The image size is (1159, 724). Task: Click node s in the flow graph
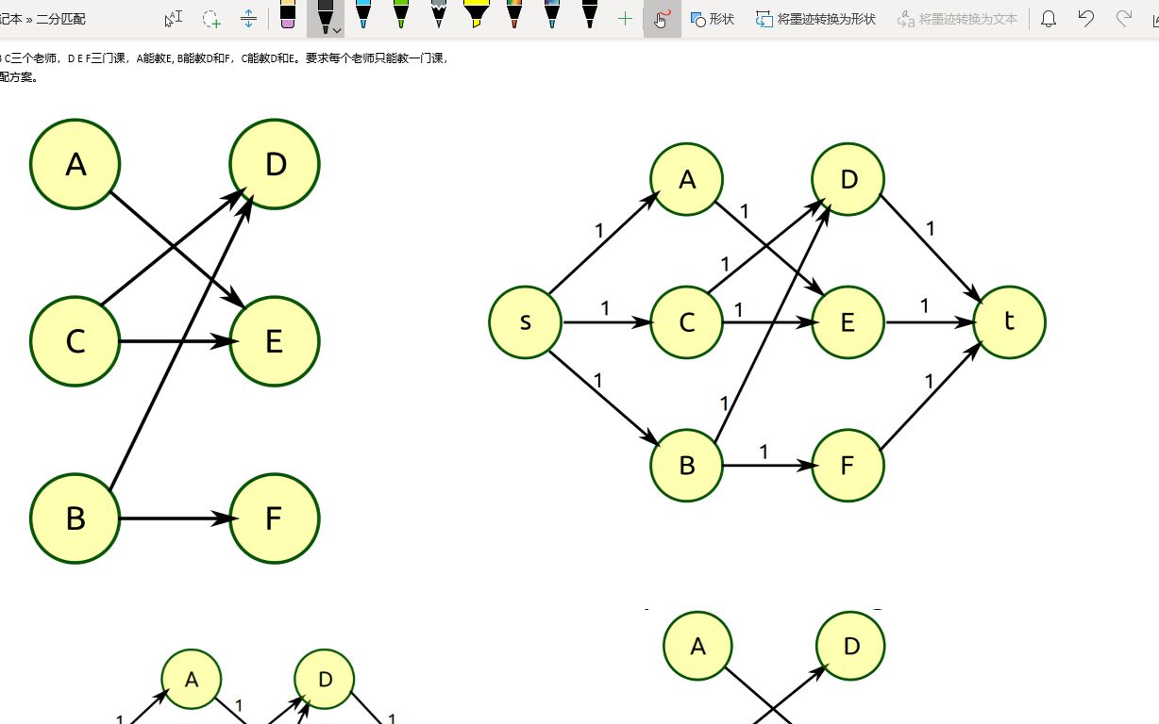[526, 322]
